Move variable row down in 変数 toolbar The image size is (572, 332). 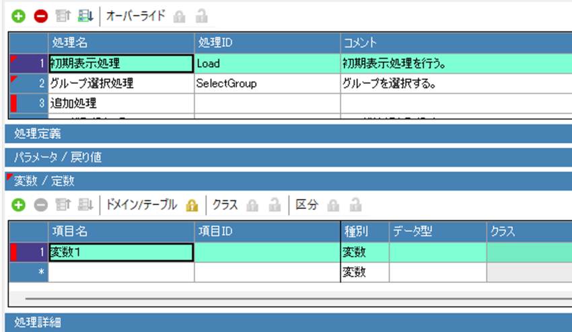[x=85, y=205]
